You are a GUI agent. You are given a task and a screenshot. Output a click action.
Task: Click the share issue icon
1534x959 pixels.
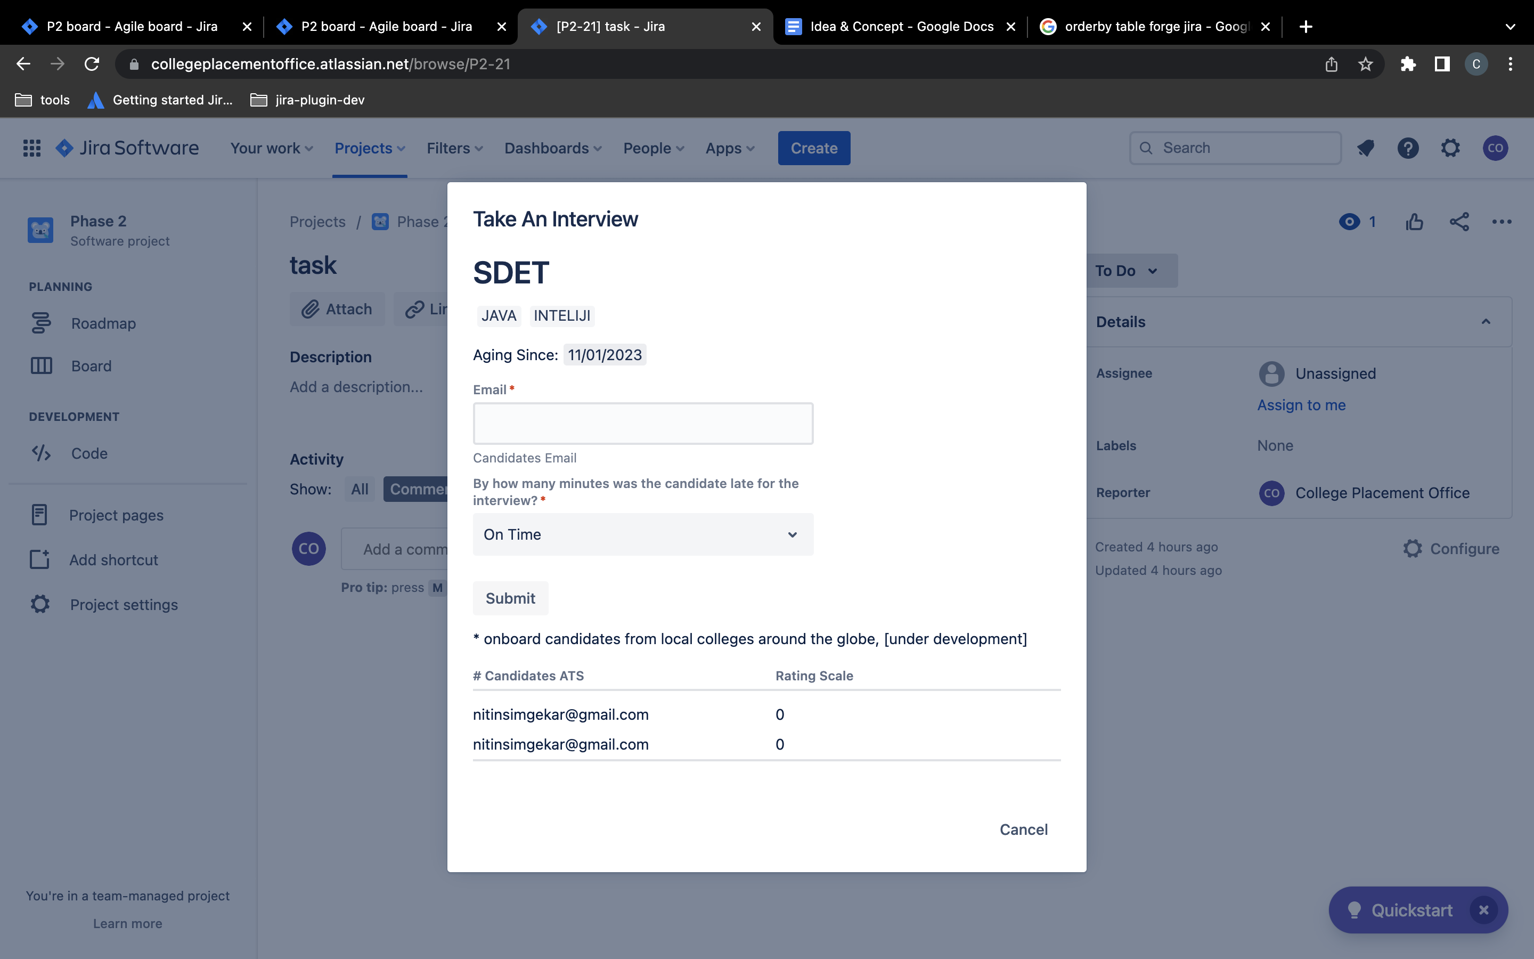click(x=1459, y=222)
